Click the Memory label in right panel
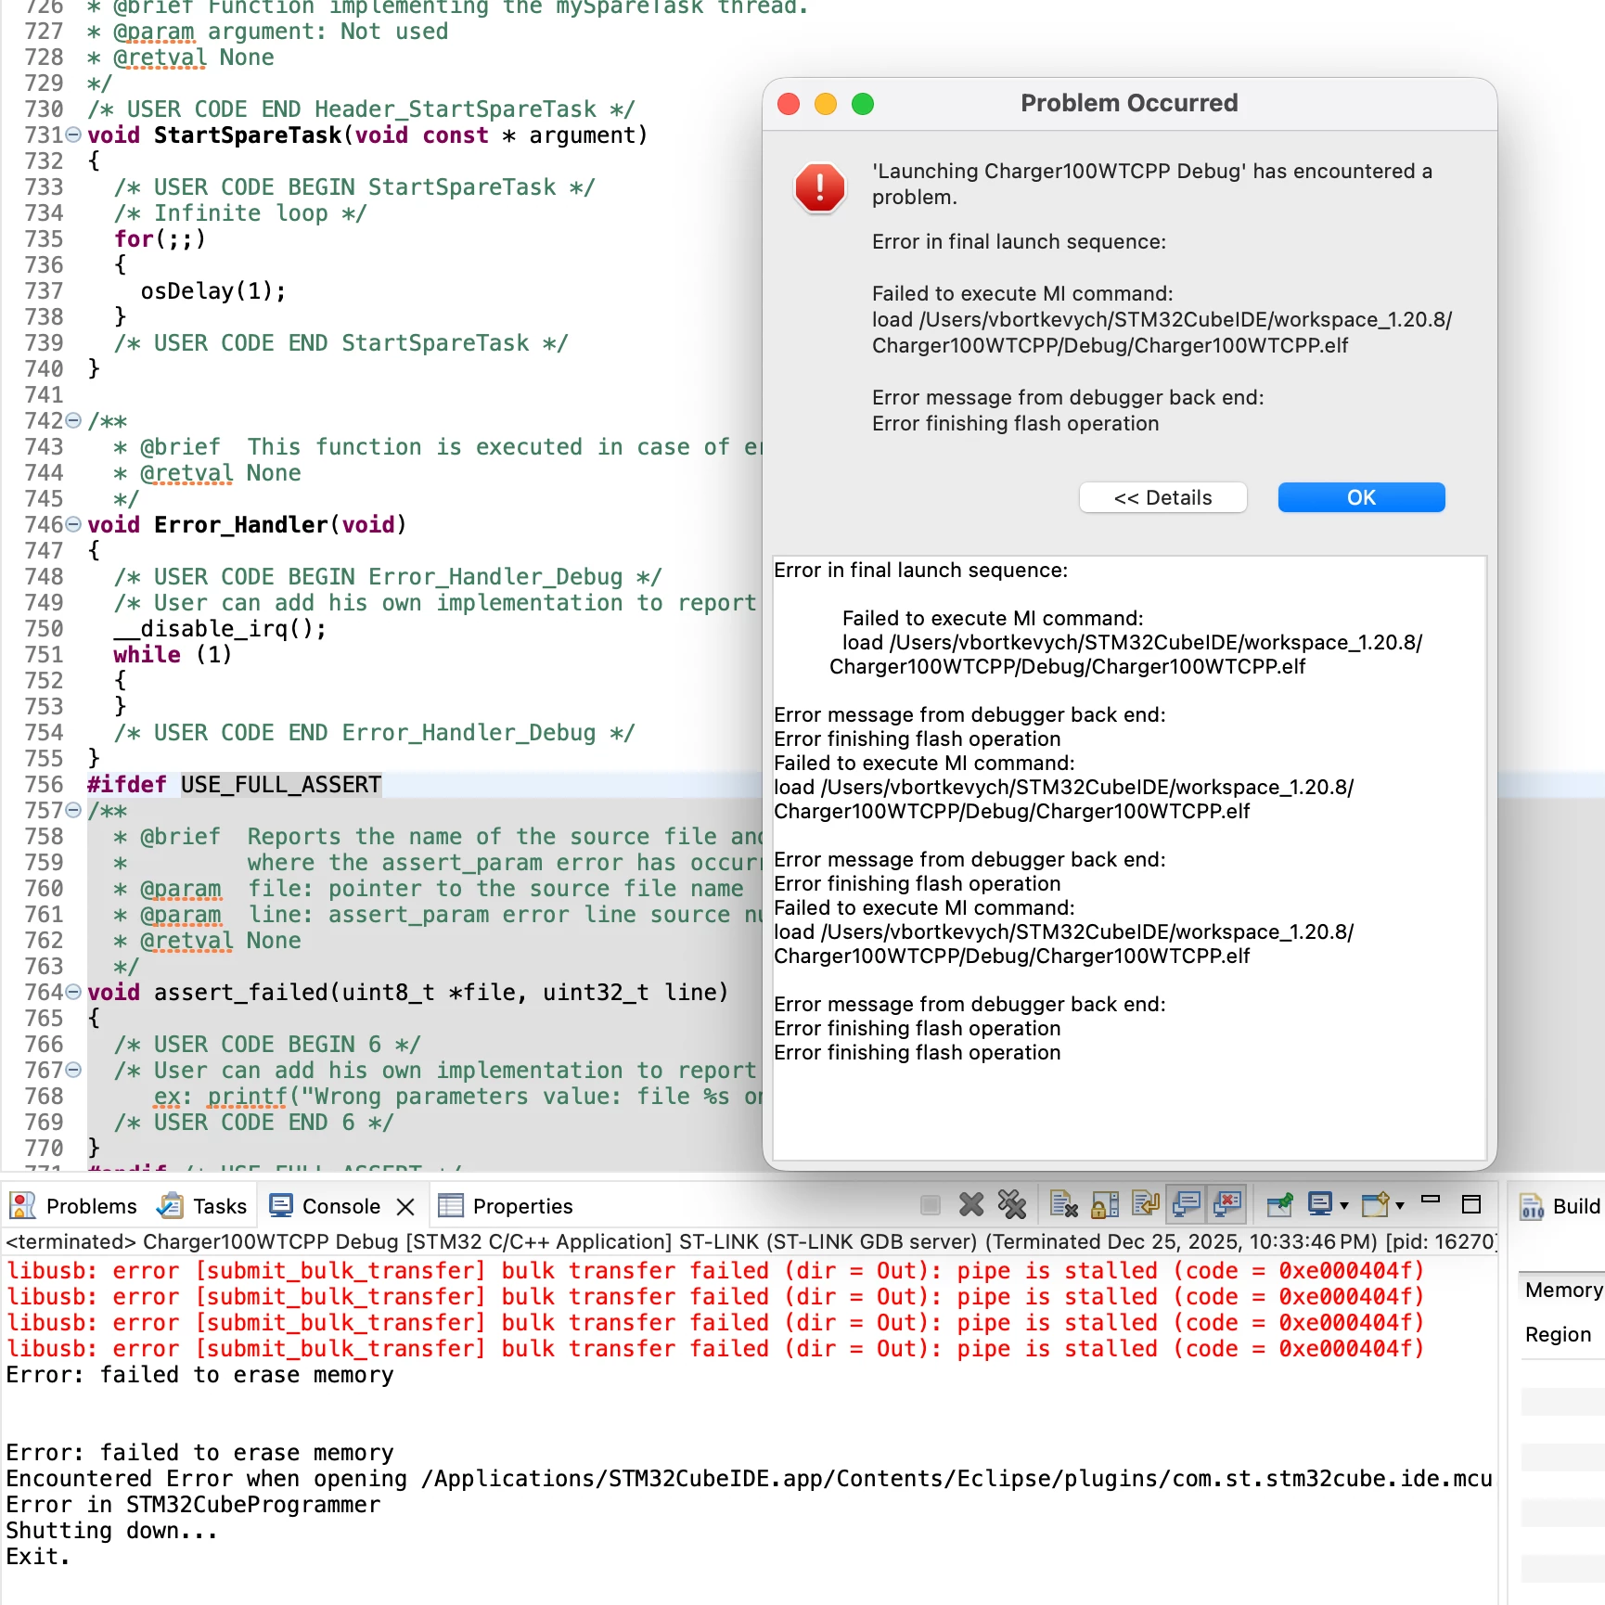Image resolution: width=1605 pixels, height=1605 pixels. pos(1563,1290)
